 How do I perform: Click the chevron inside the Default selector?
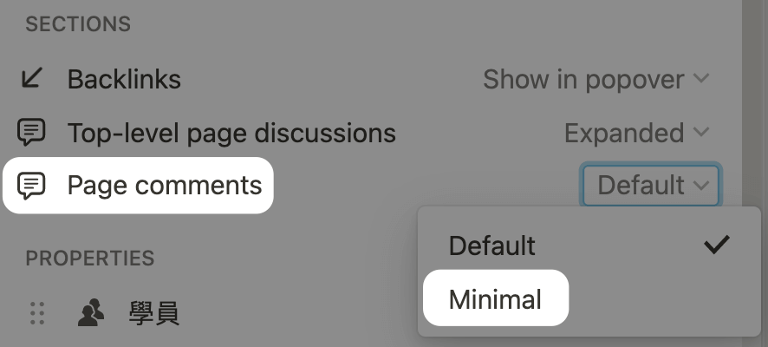701,186
